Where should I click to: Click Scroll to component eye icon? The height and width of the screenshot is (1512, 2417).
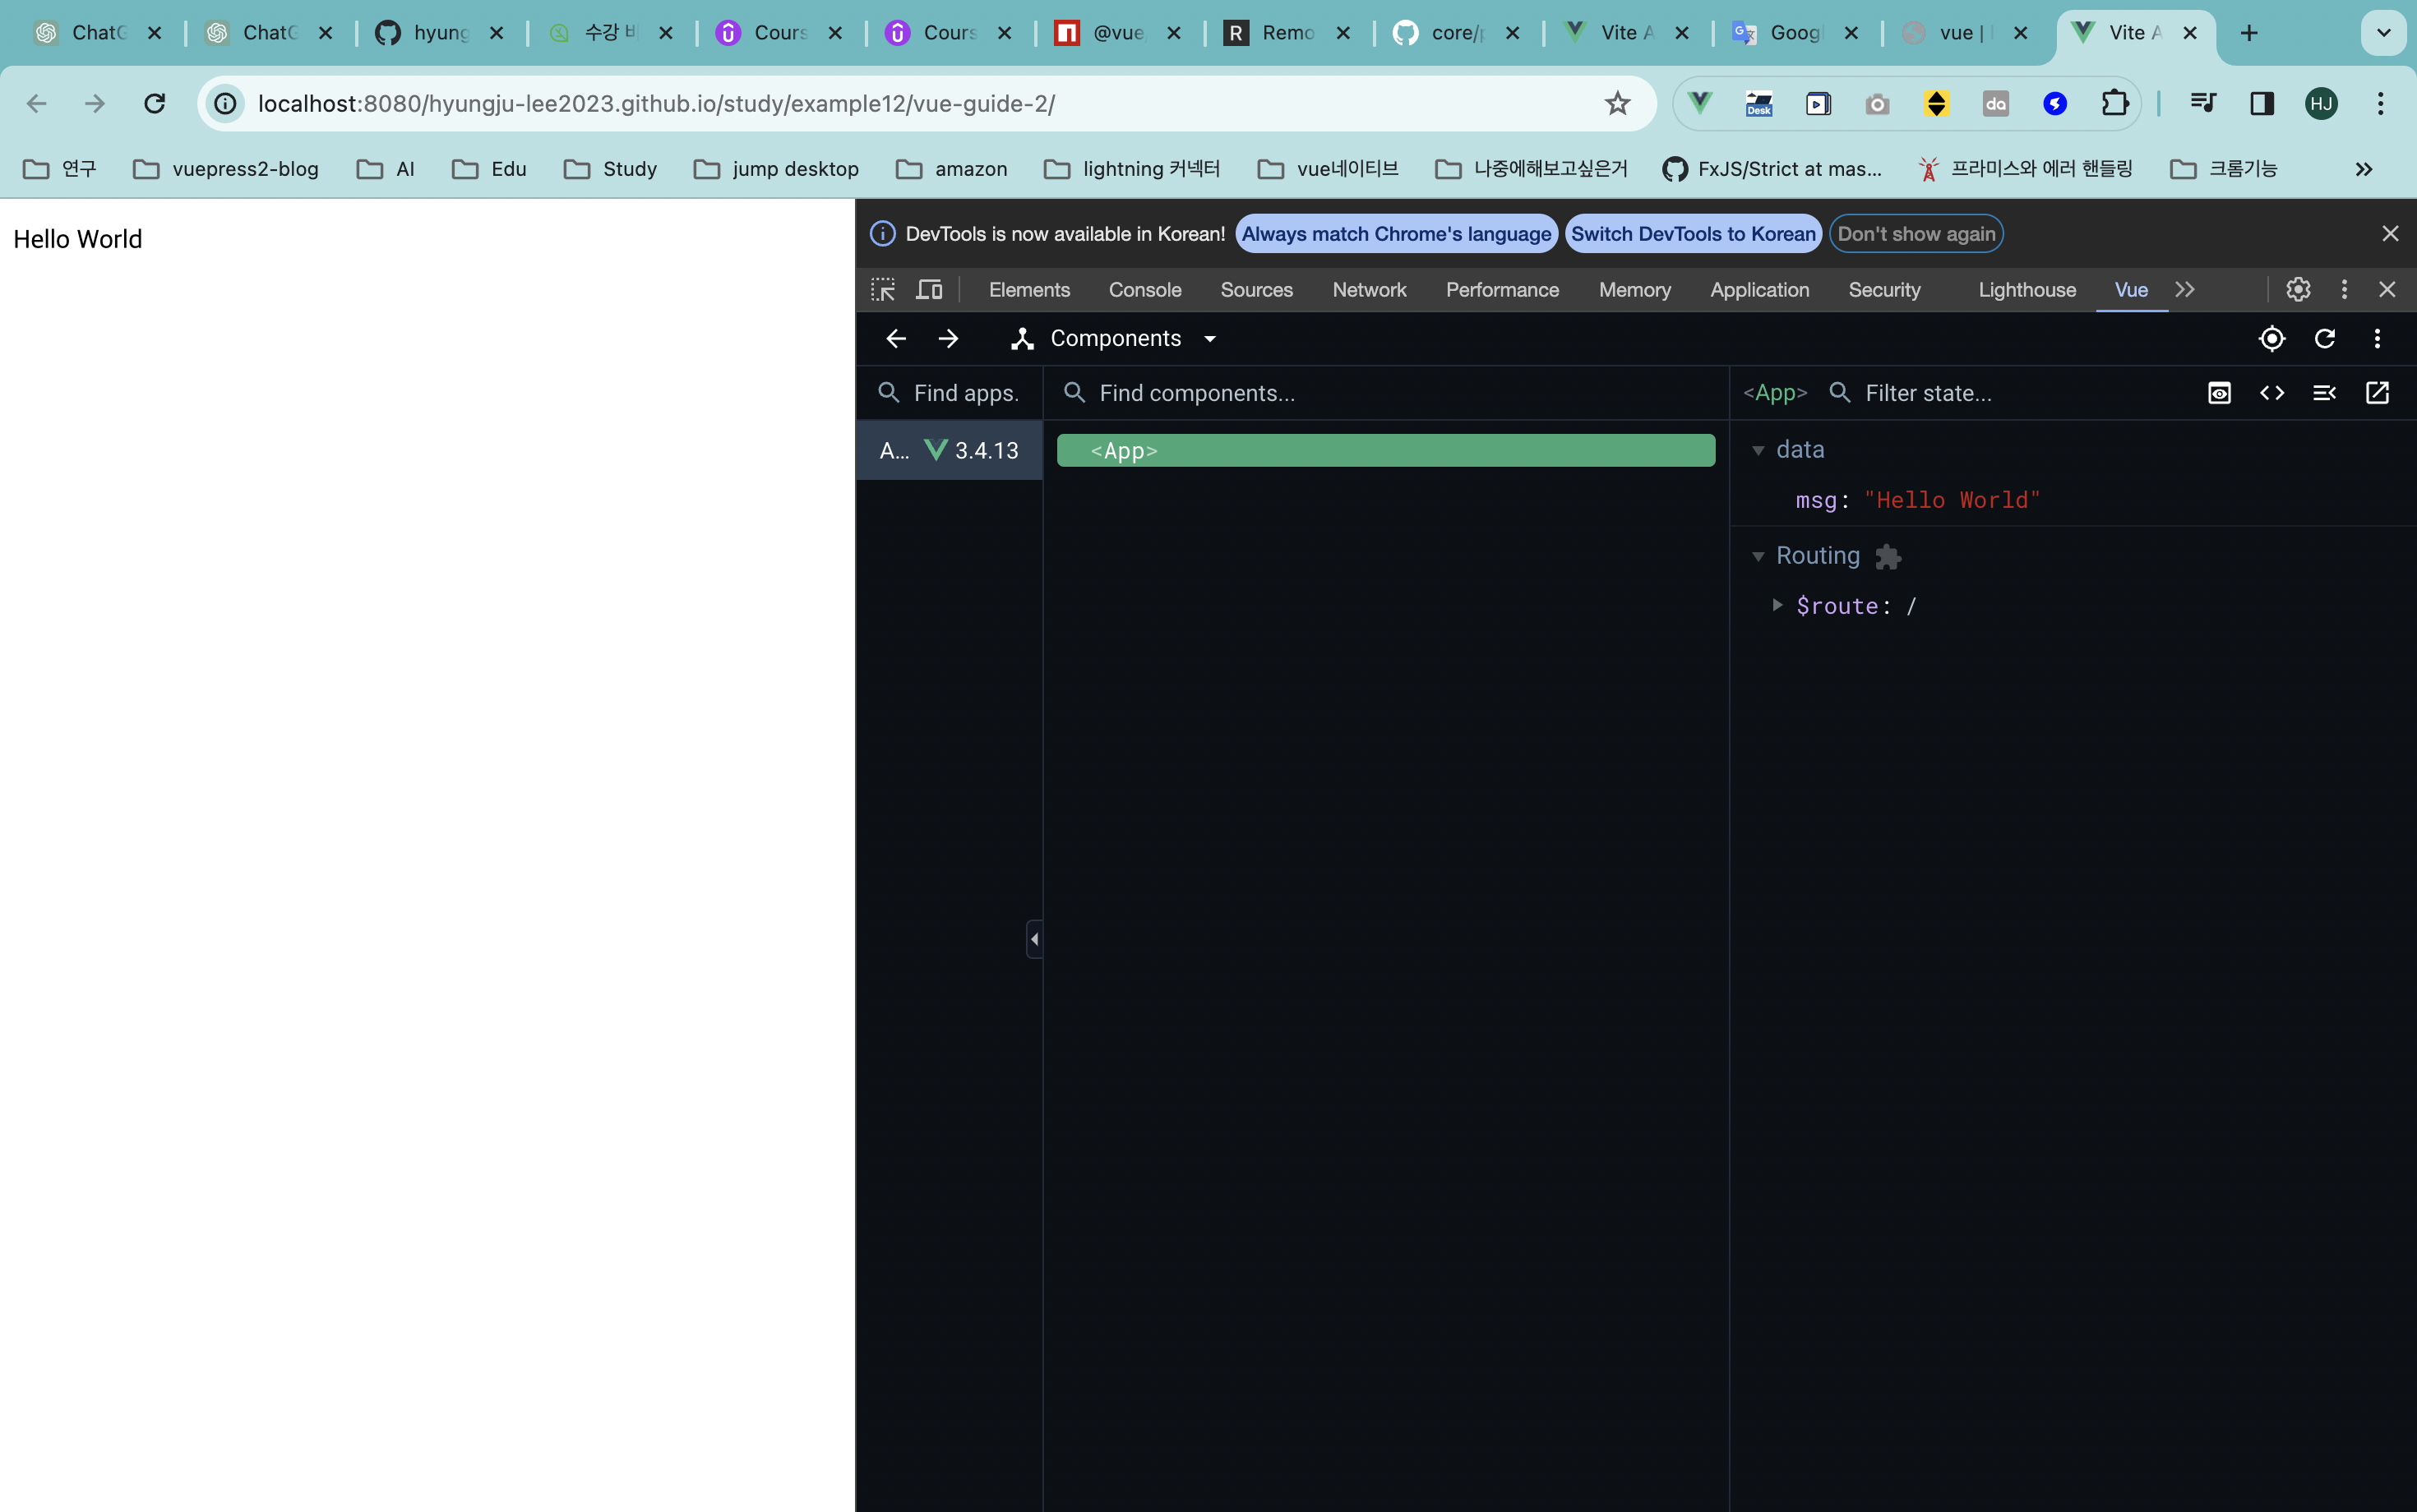click(2219, 393)
